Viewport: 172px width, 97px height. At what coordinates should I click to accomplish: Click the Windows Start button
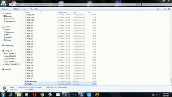point(3,95)
